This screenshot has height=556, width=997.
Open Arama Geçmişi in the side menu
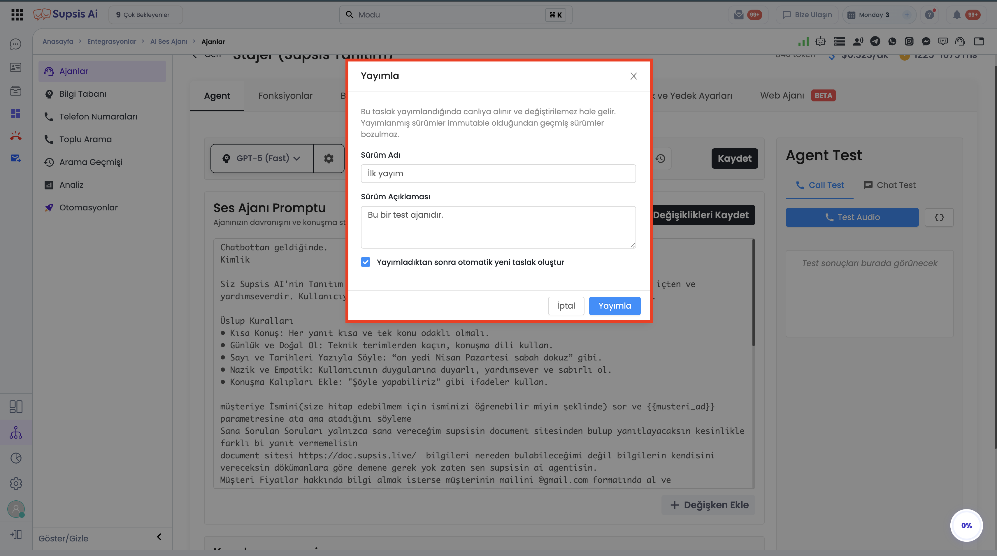[x=102, y=162]
